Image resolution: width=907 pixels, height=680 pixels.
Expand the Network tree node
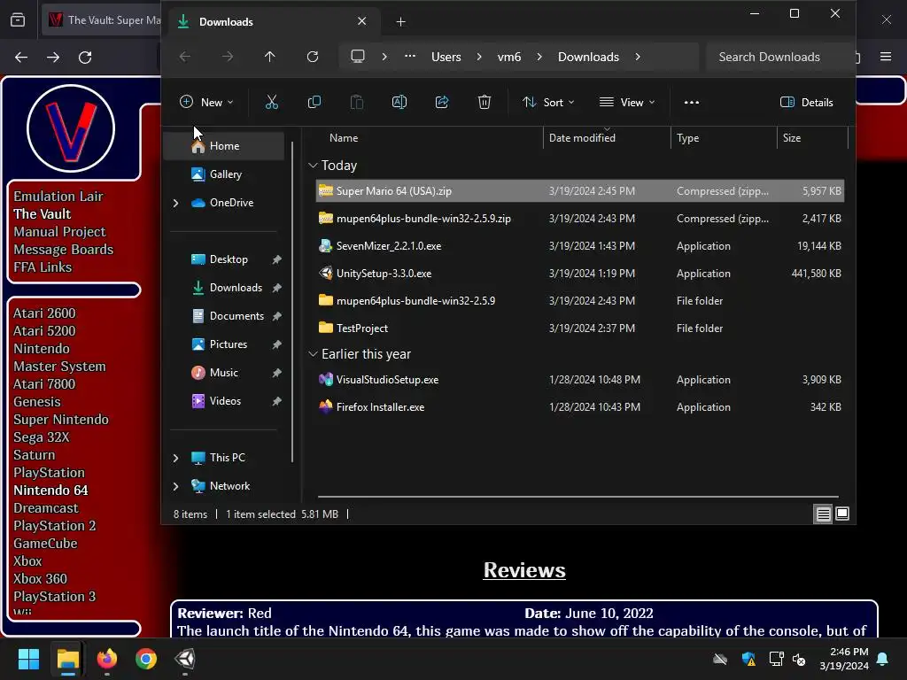pos(176,486)
